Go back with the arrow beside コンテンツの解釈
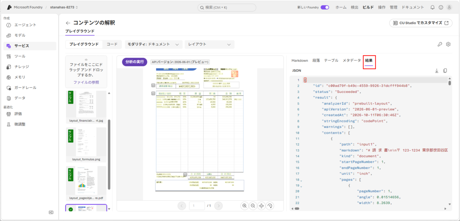This screenshot has height=221, width=460. (68, 23)
